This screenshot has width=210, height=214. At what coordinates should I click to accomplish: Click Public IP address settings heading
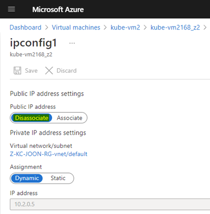pyautogui.click(x=47, y=94)
